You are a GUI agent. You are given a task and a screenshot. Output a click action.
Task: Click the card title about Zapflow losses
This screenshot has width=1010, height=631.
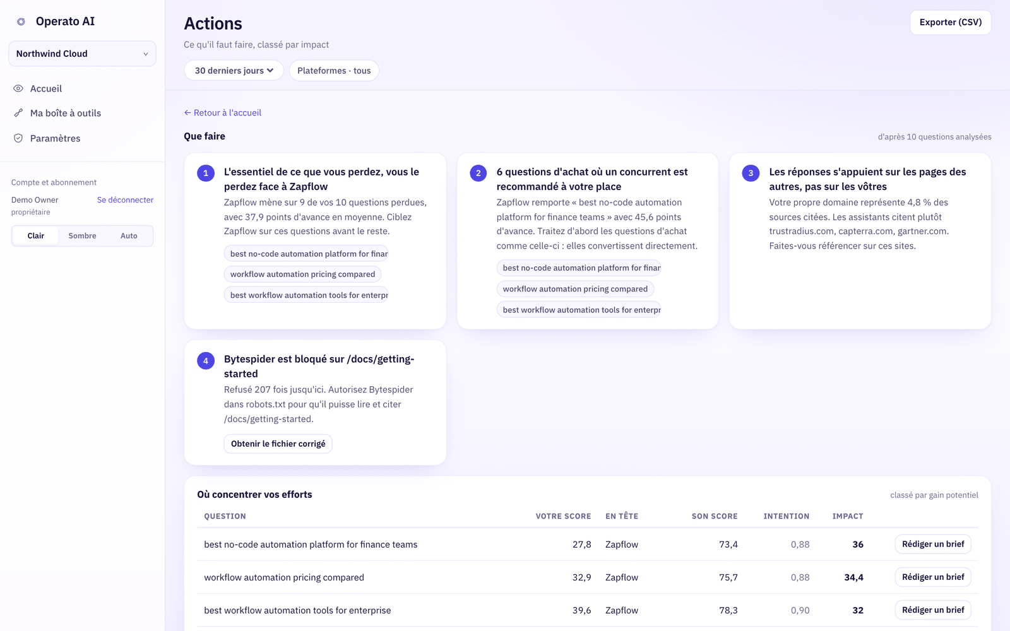(321, 179)
